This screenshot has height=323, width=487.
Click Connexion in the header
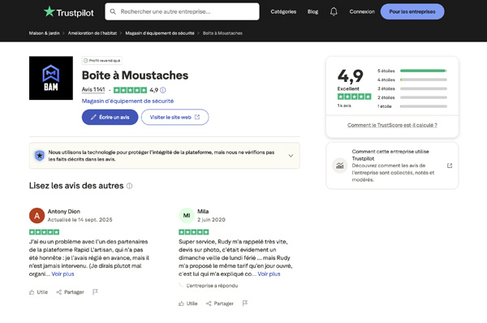click(x=362, y=11)
